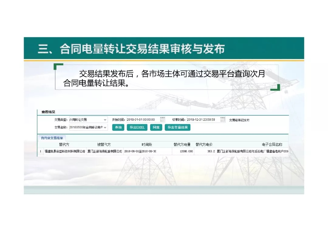Open the end time calendar picker

click(223, 120)
